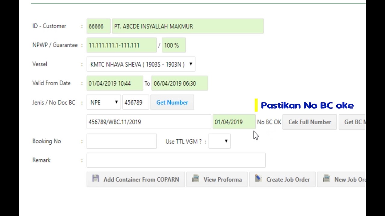Click the Customer ID field showing 66666
The height and width of the screenshot is (216, 385).
click(x=98, y=26)
